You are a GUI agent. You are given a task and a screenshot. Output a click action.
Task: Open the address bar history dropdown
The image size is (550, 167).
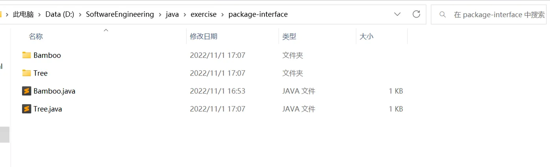[397, 14]
